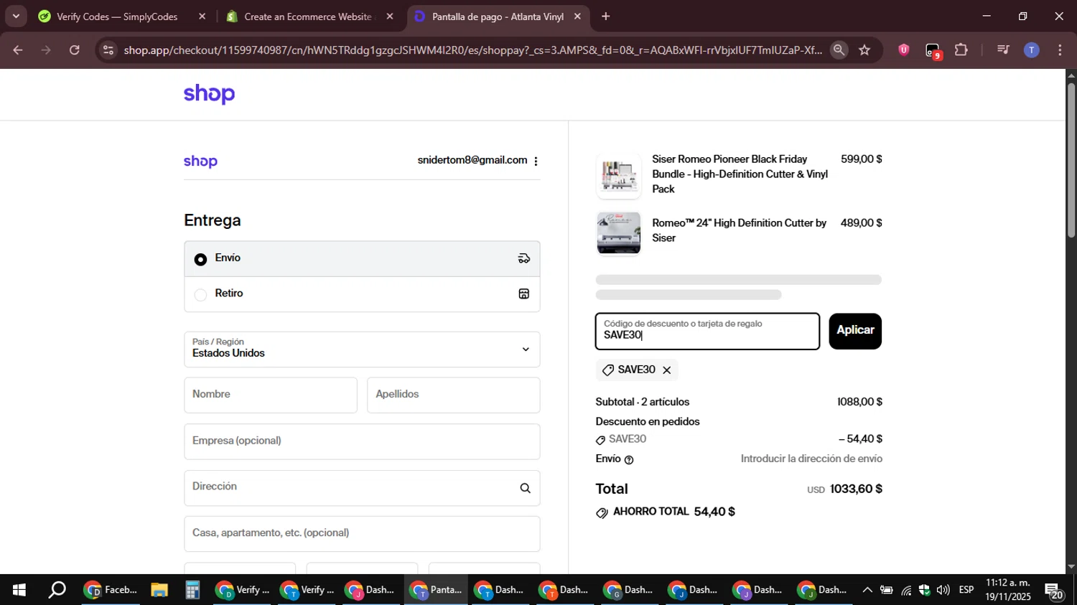Viewport: 1077px width, 605px height.
Task: Open Windows taskbar search
Action: coord(57,590)
